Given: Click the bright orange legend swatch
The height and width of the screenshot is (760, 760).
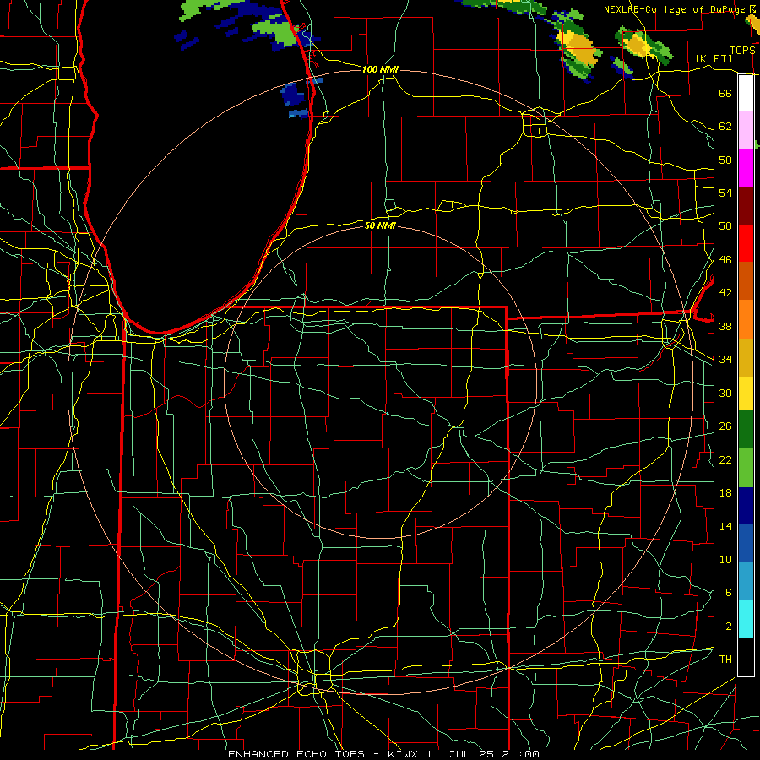Looking at the screenshot, I should (746, 319).
